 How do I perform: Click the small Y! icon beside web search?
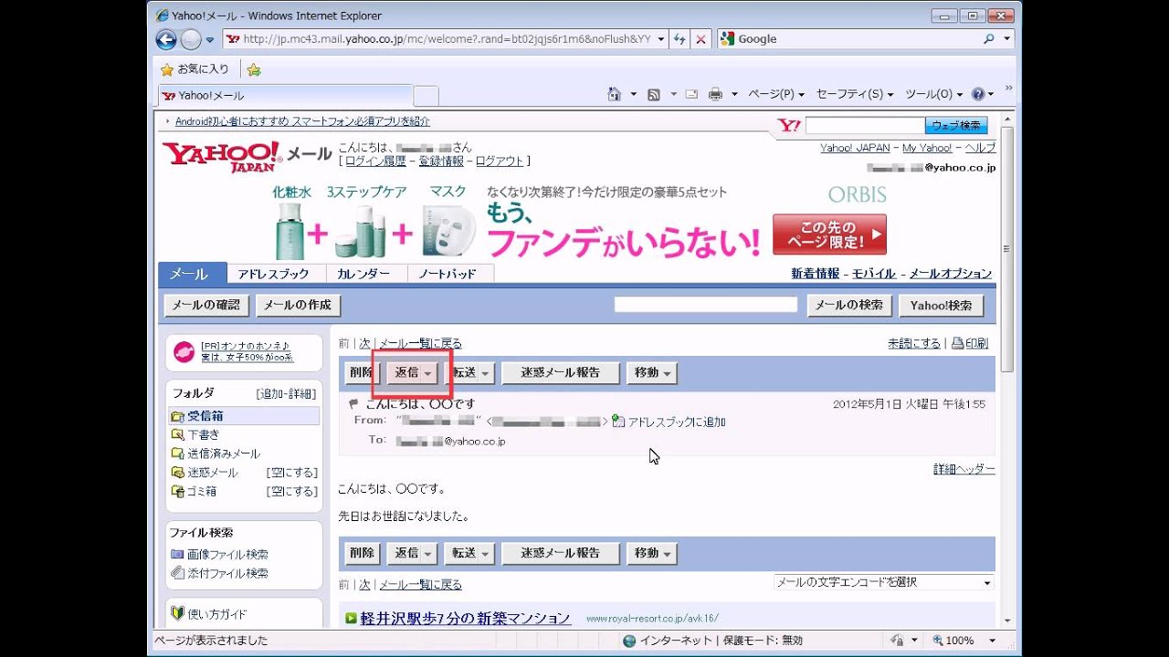(x=788, y=126)
